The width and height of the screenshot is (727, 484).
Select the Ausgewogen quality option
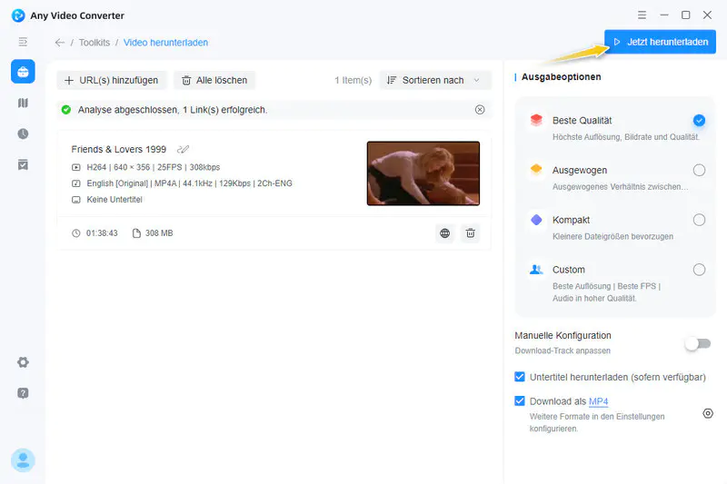(699, 170)
